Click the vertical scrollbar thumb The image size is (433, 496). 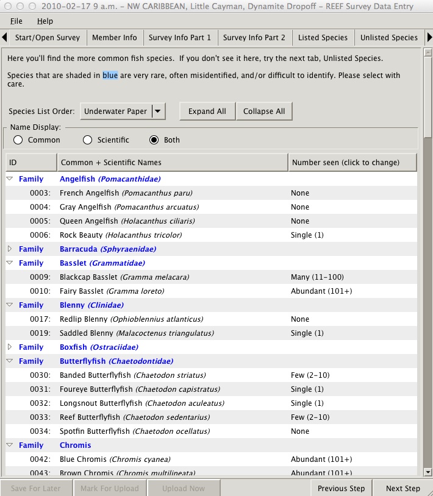(428, 97)
